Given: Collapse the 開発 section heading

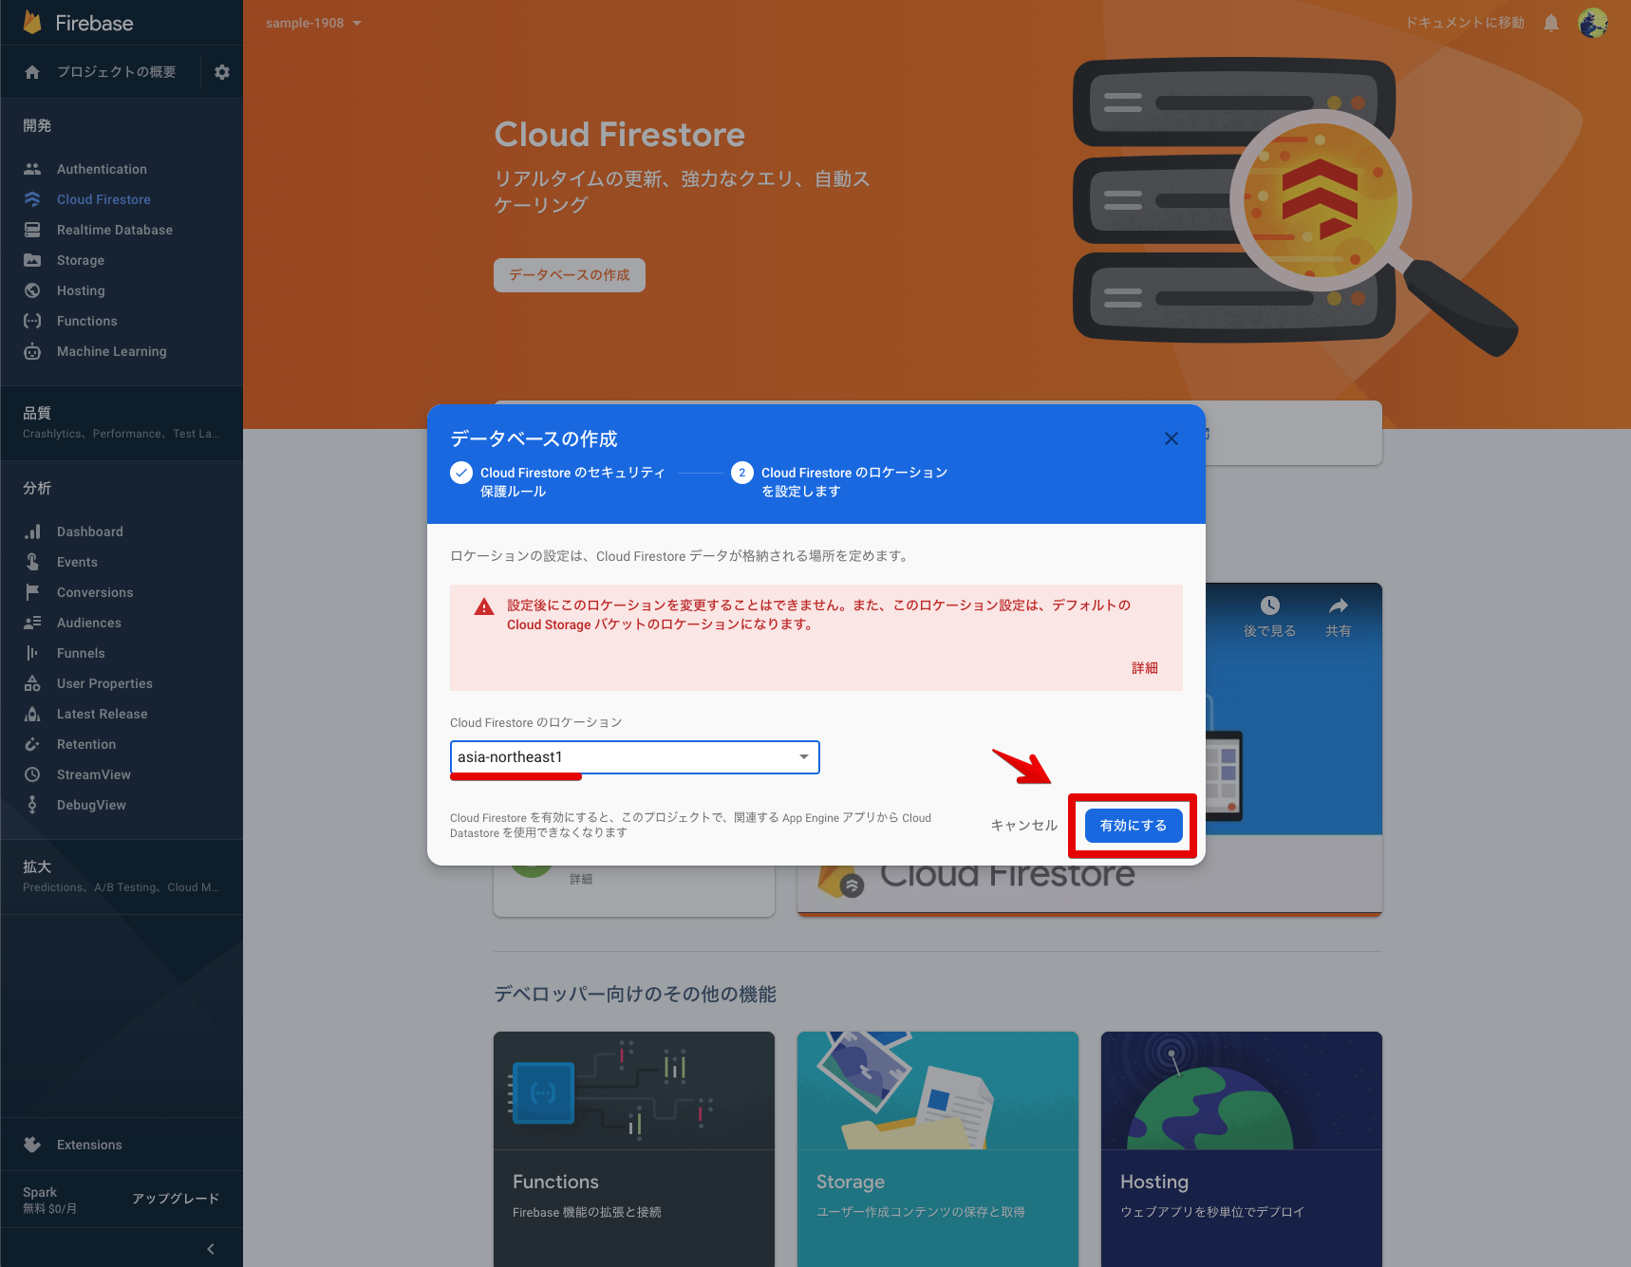Looking at the screenshot, I should coord(37,125).
